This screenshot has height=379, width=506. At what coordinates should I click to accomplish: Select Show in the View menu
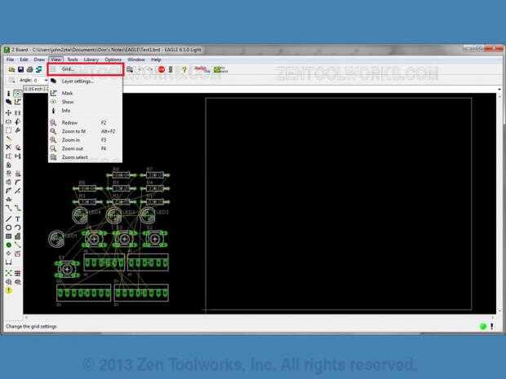tap(86, 102)
